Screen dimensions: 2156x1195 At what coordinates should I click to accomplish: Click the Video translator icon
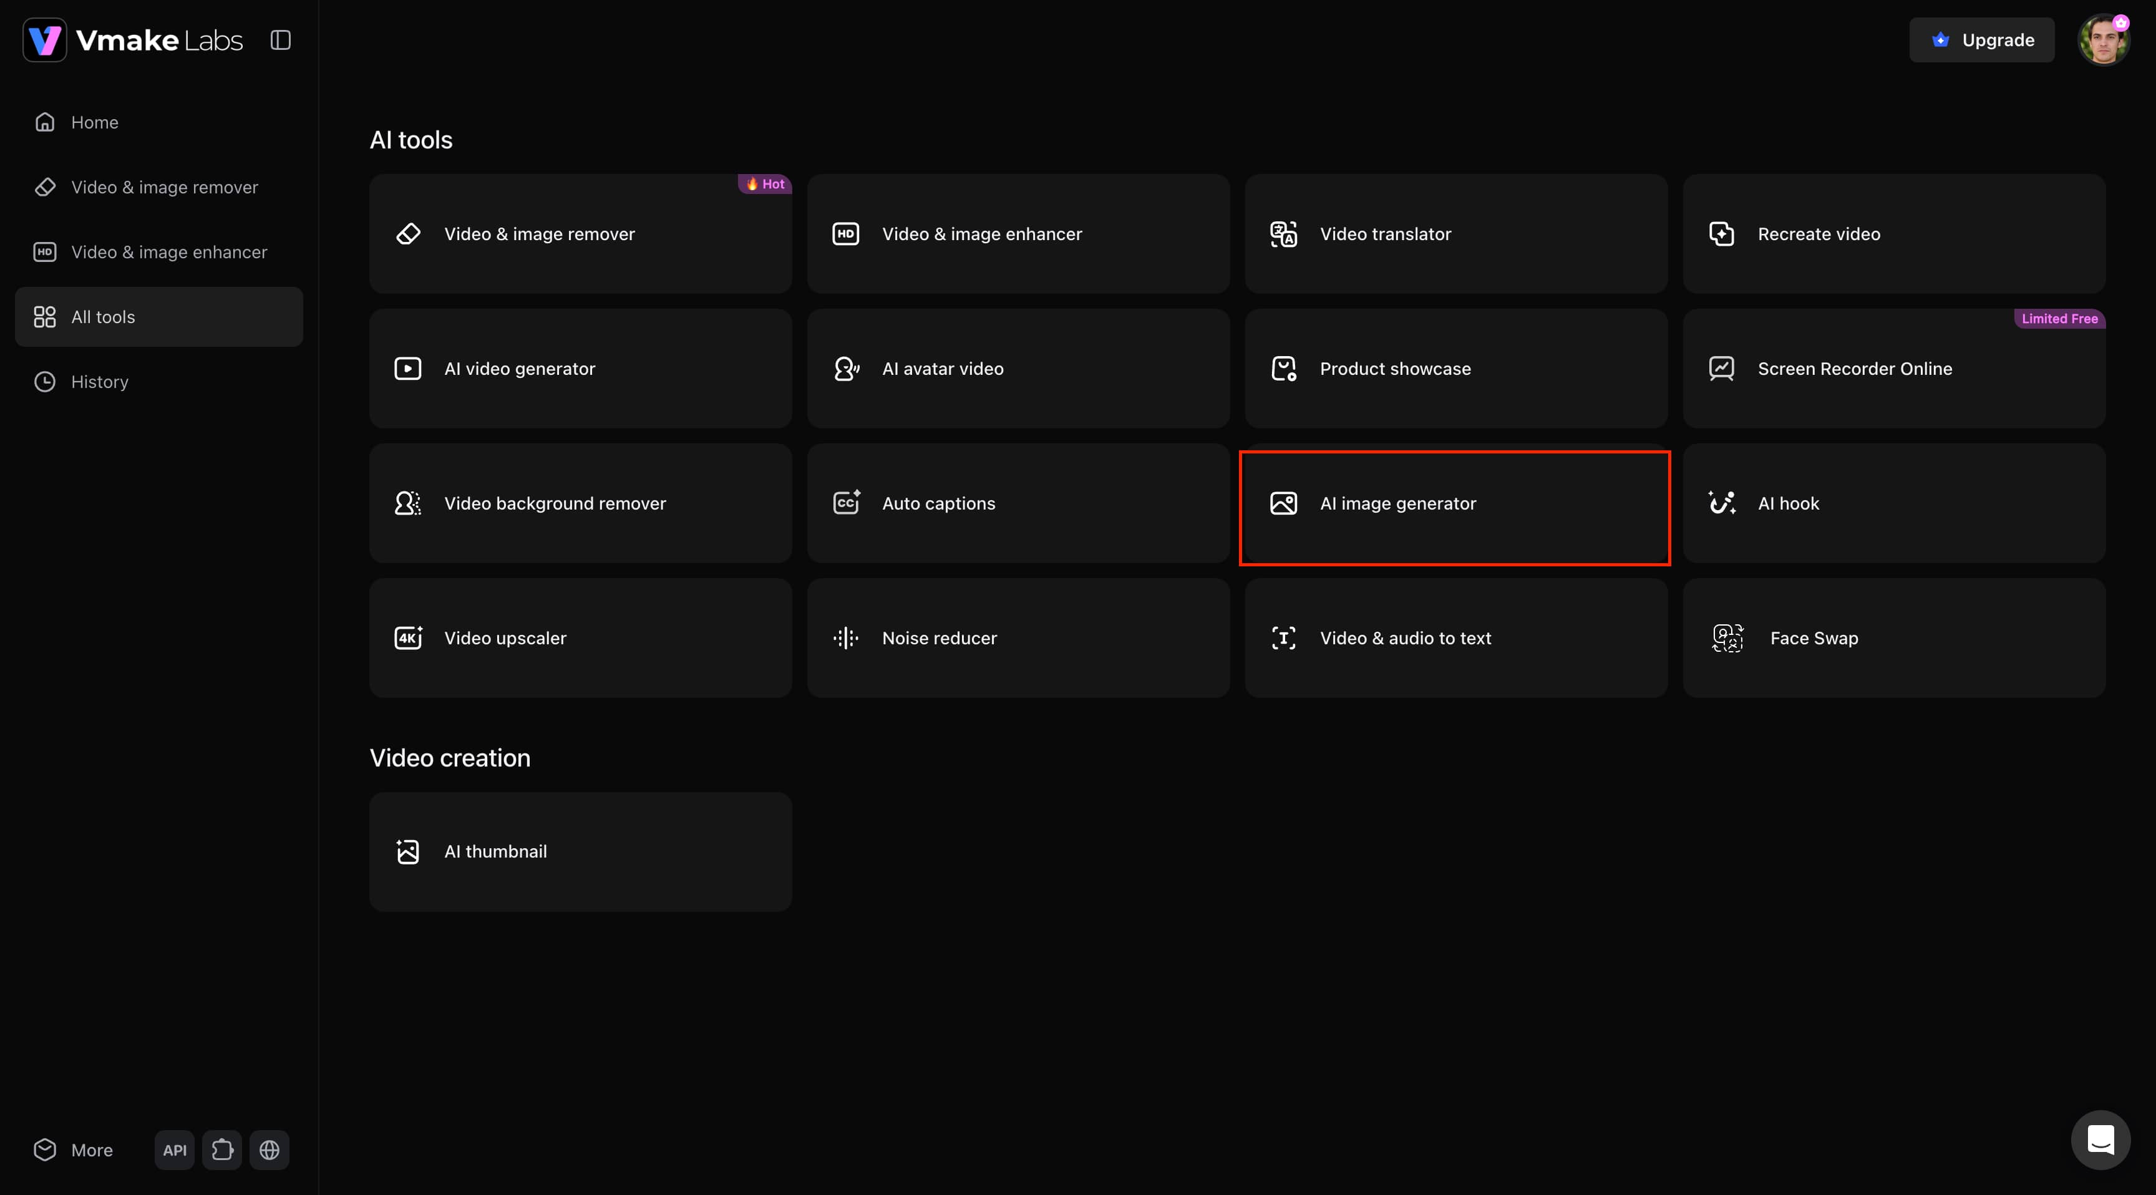(1284, 235)
